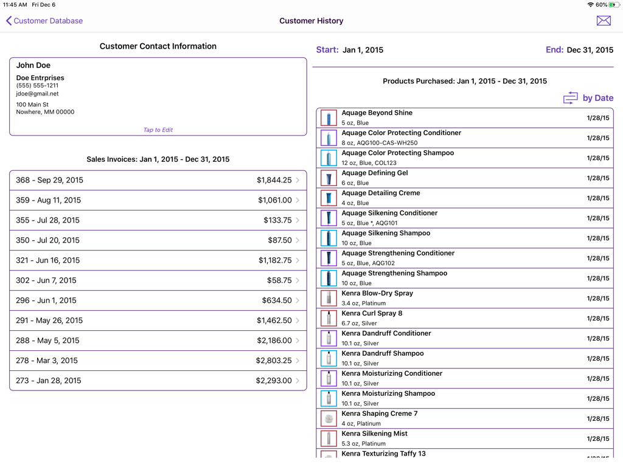Tap the Wi-Fi status icon
Viewport: 623px width, 467px height.
pyautogui.click(x=590, y=5)
